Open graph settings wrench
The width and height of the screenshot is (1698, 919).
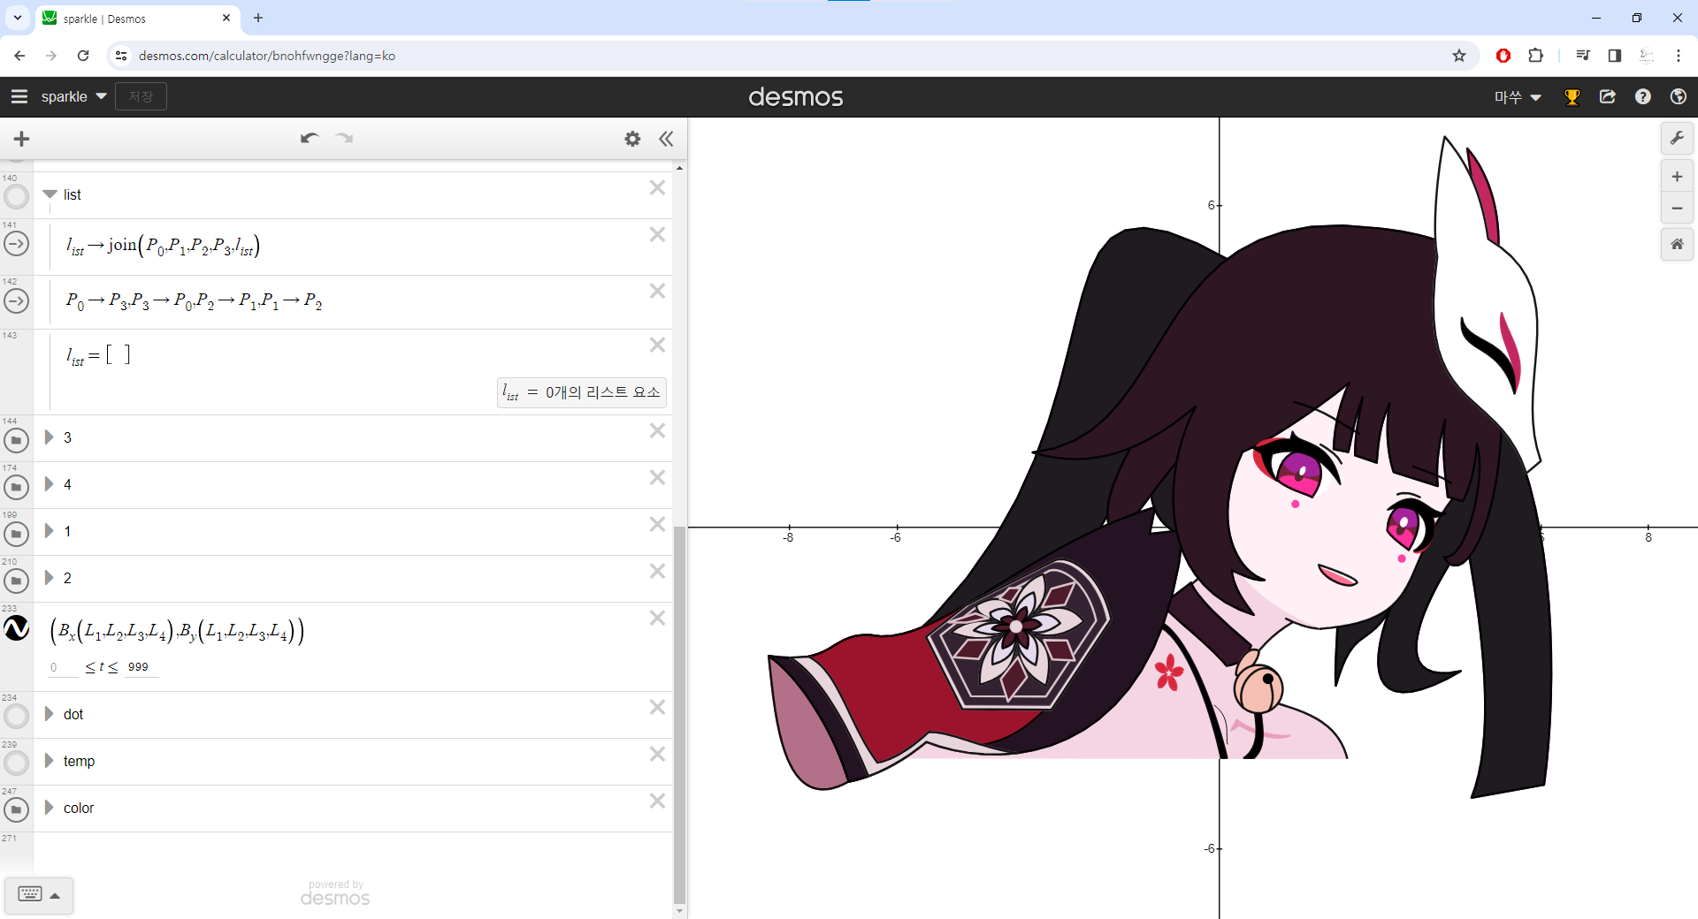click(1677, 138)
